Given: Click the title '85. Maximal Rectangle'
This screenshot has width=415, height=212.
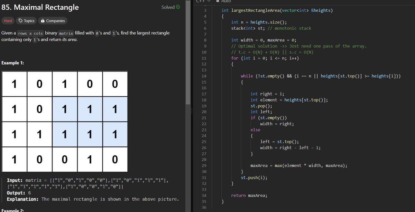Looking at the screenshot, I should (40, 7).
